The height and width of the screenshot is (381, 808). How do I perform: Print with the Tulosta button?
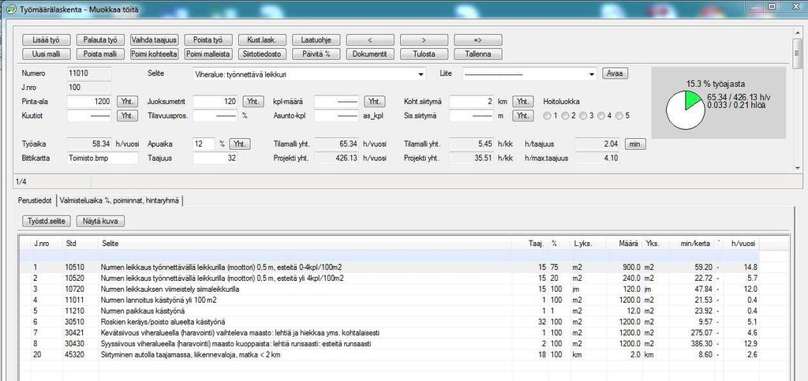pos(424,54)
